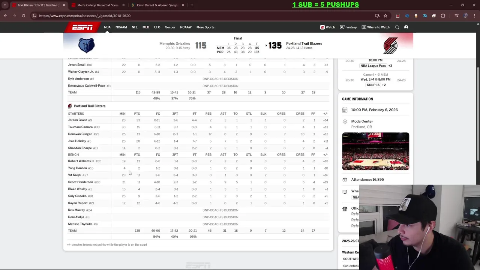Open Matisse Thybulle player link
Viewport: 480px width, 270px height.
point(80,224)
